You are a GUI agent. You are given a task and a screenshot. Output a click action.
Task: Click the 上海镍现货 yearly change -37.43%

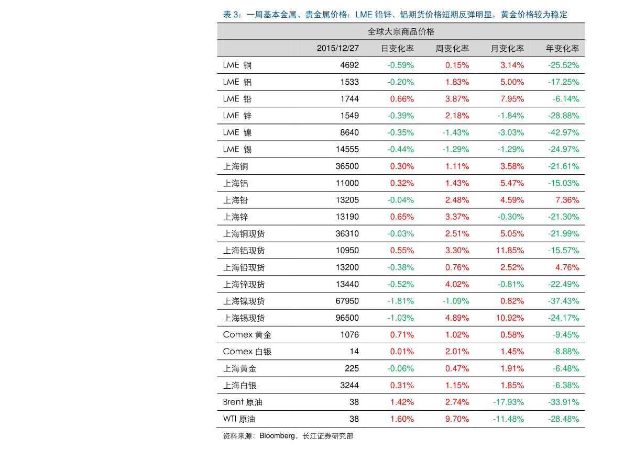tap(564, 301)
